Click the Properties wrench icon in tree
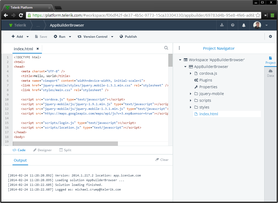Image resolution: width=278 pixels, height=203 pixels. pyautogui.click(x=196, y=87)
